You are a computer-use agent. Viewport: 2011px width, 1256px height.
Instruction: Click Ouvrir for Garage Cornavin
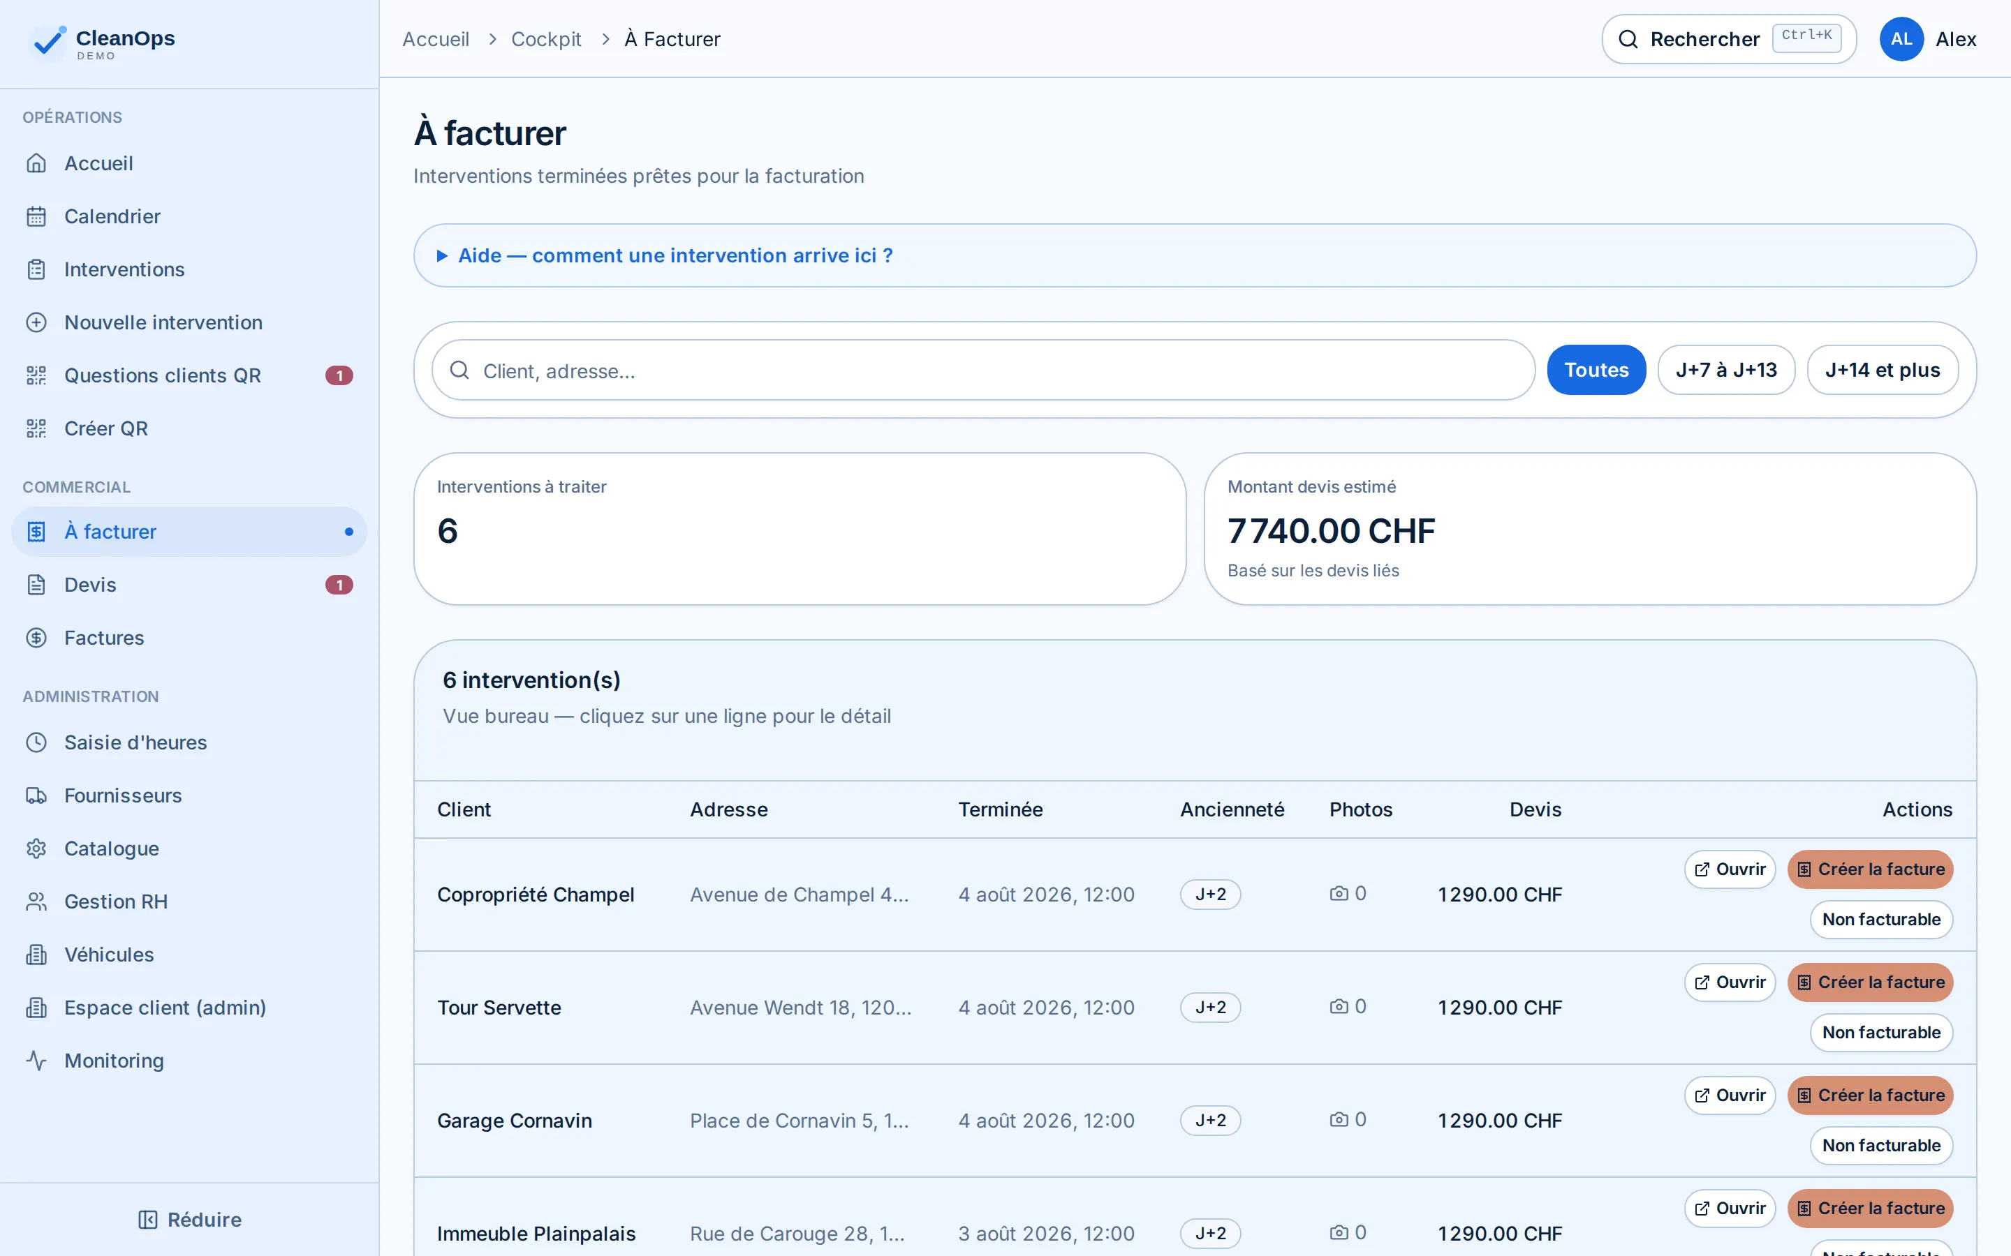pyautogui.click(x=1730, y=1095)
